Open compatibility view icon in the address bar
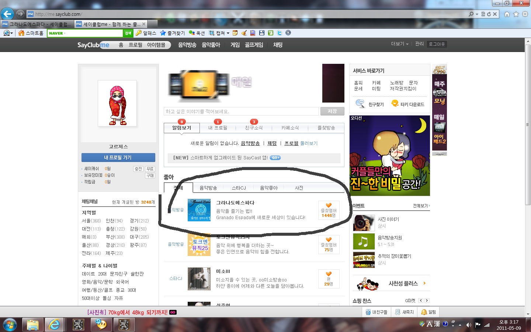 tap(483, 14)
